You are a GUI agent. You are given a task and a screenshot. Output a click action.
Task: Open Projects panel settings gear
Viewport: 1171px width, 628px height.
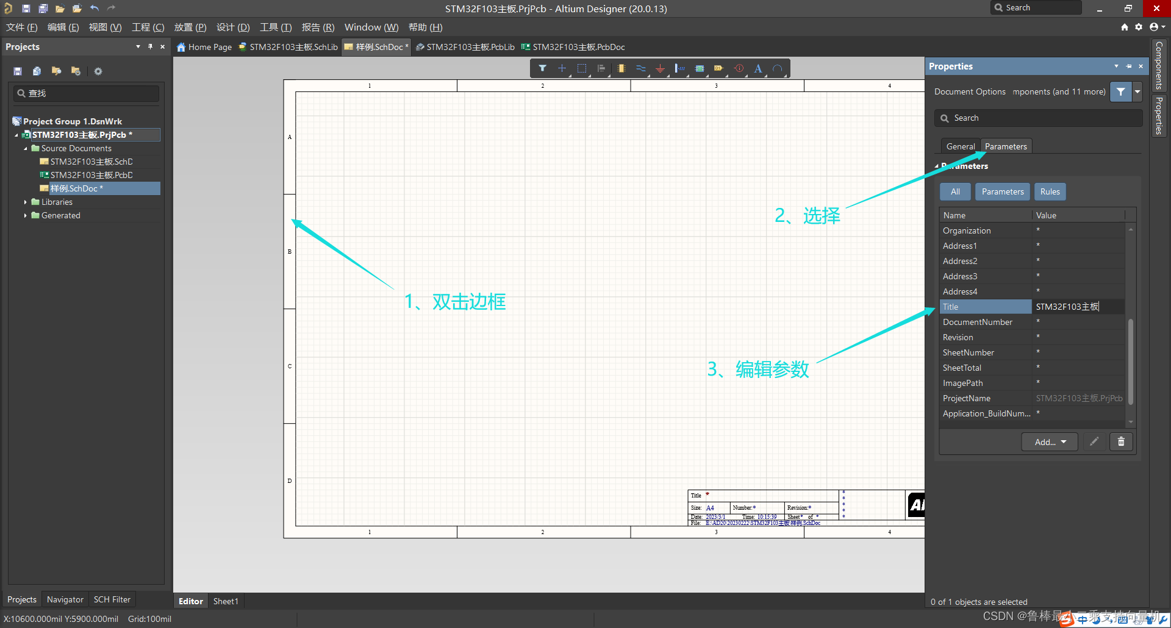pyautogui.click(x=98, y=71)
